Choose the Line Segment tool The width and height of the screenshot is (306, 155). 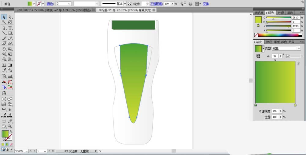coord(4,33)
